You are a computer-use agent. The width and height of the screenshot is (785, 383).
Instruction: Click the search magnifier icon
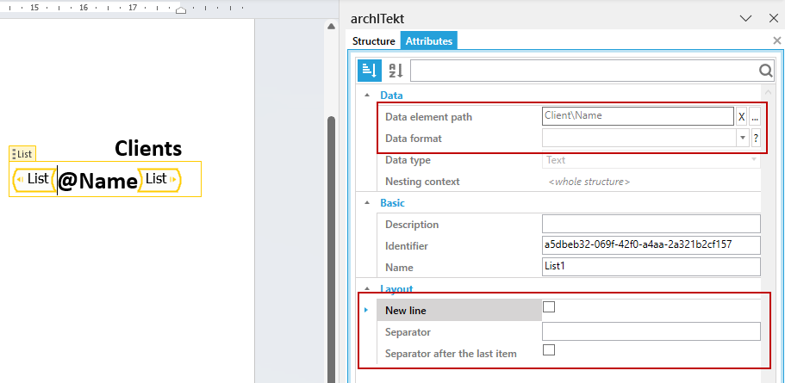765,71
